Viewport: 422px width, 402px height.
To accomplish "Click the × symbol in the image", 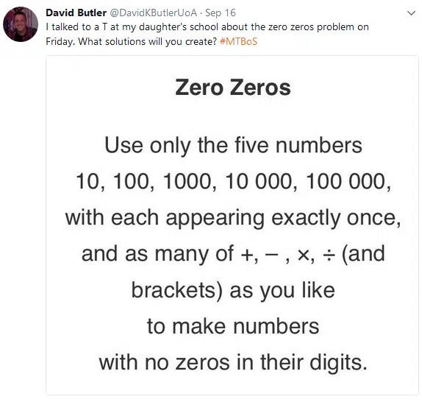I will 303,255.
